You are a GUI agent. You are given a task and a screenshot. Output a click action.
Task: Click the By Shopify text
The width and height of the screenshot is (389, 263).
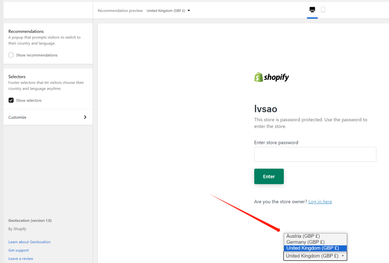(17, 229)
